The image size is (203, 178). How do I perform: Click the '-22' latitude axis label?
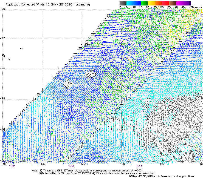click(2, 38)
